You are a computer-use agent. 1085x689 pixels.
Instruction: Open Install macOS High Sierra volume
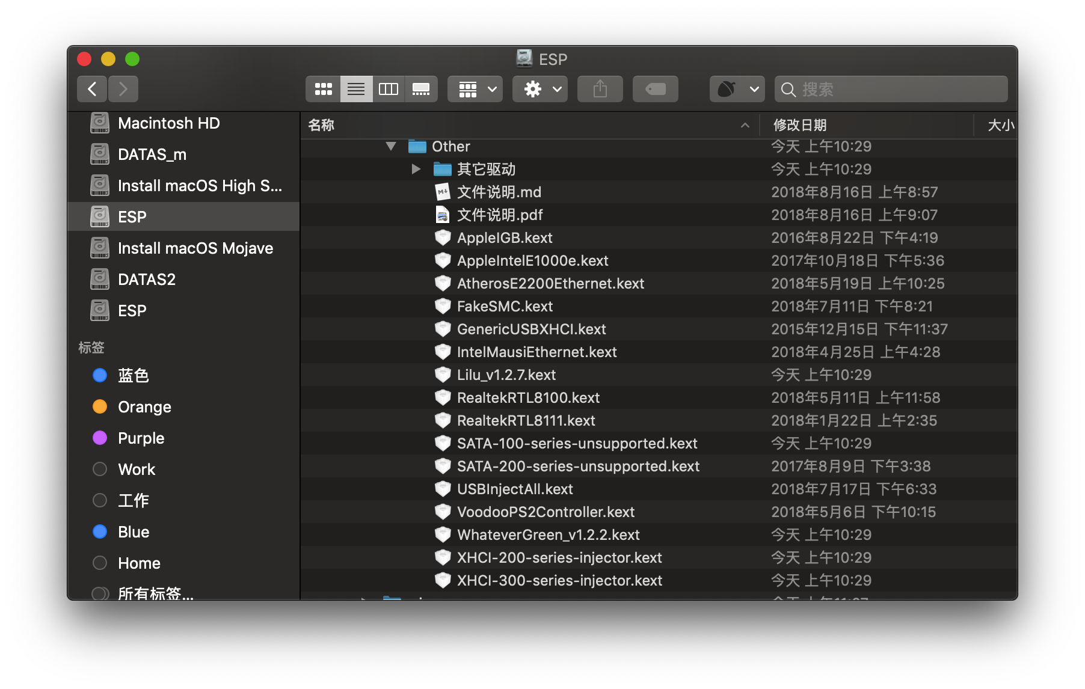183,186
